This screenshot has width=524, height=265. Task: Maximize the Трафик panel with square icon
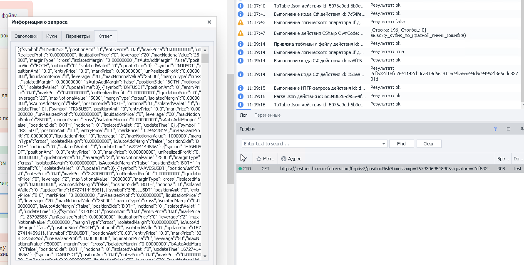508,129
